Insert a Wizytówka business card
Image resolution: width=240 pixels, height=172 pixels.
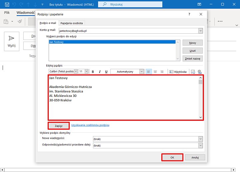178,72
